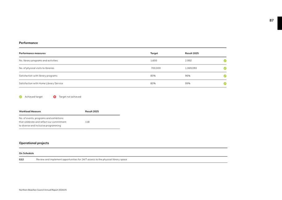Viewport: 282px width, 200px height.
Task: Click the green checkmark for library programs and activities
Action: pos(225,61)
